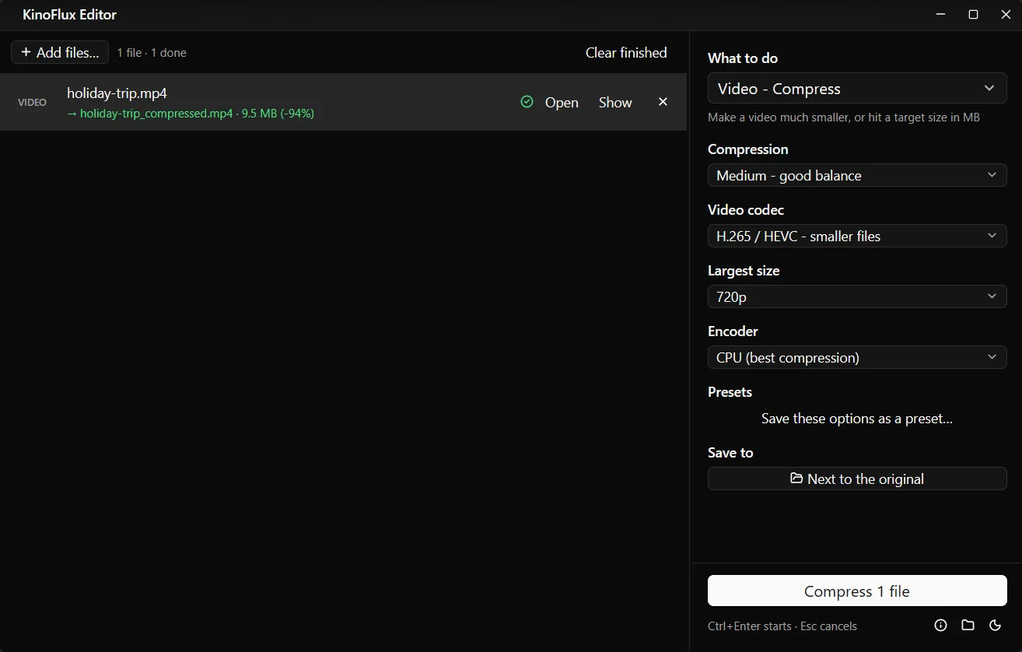Click the "Largest size" label

(x=744, y=271)
